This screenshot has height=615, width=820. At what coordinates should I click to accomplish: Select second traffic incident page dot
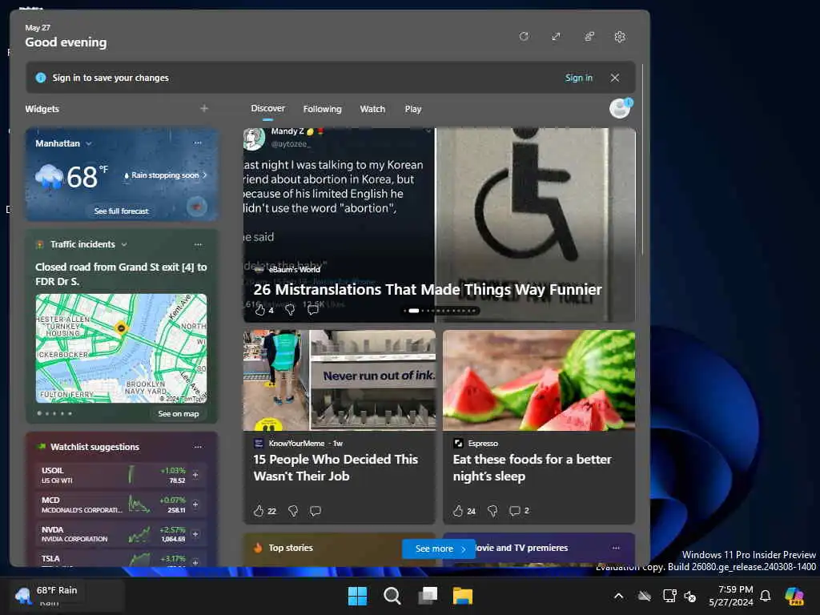[x=47, y=414]
